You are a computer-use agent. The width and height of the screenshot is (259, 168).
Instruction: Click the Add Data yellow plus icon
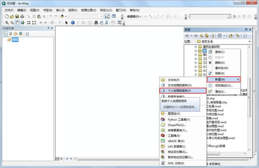click(x=62, y=16)
